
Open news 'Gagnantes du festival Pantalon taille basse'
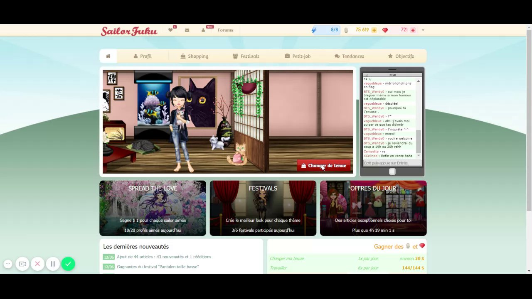tap(158, 267)
